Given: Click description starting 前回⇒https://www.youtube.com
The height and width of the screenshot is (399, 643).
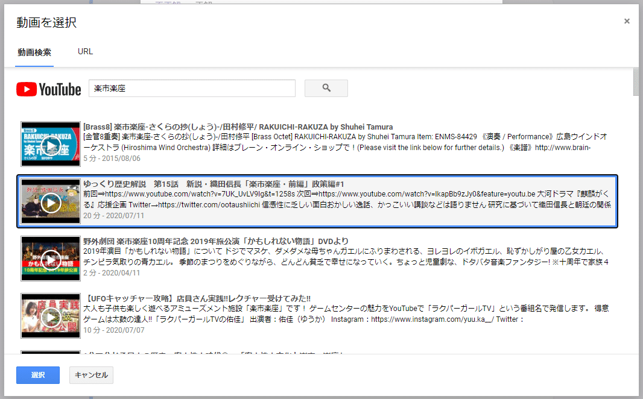Looking at the screenshot, I should tap(347, 199).
